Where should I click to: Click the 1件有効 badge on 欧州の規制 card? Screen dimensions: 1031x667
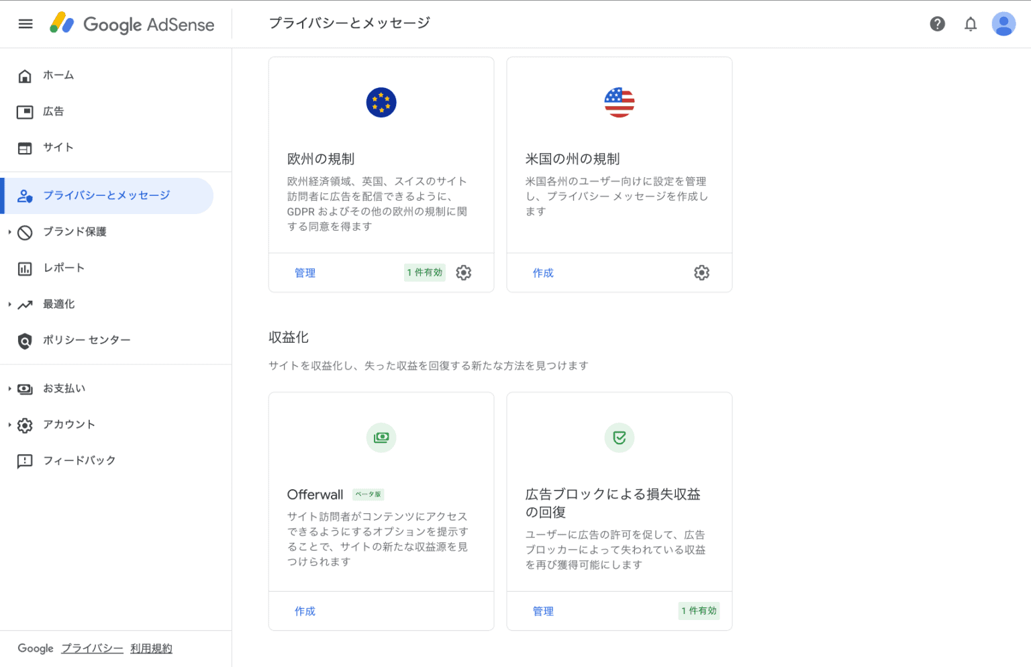[424, 272]
